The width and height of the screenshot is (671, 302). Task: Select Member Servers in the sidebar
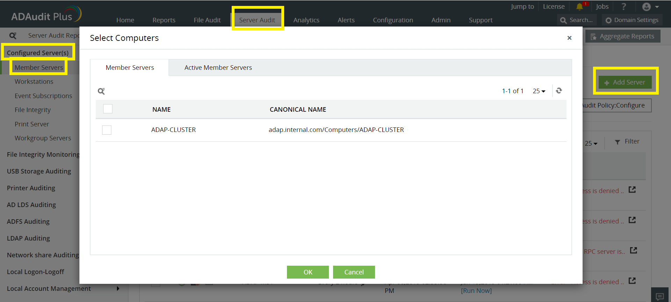click(39, 67)
